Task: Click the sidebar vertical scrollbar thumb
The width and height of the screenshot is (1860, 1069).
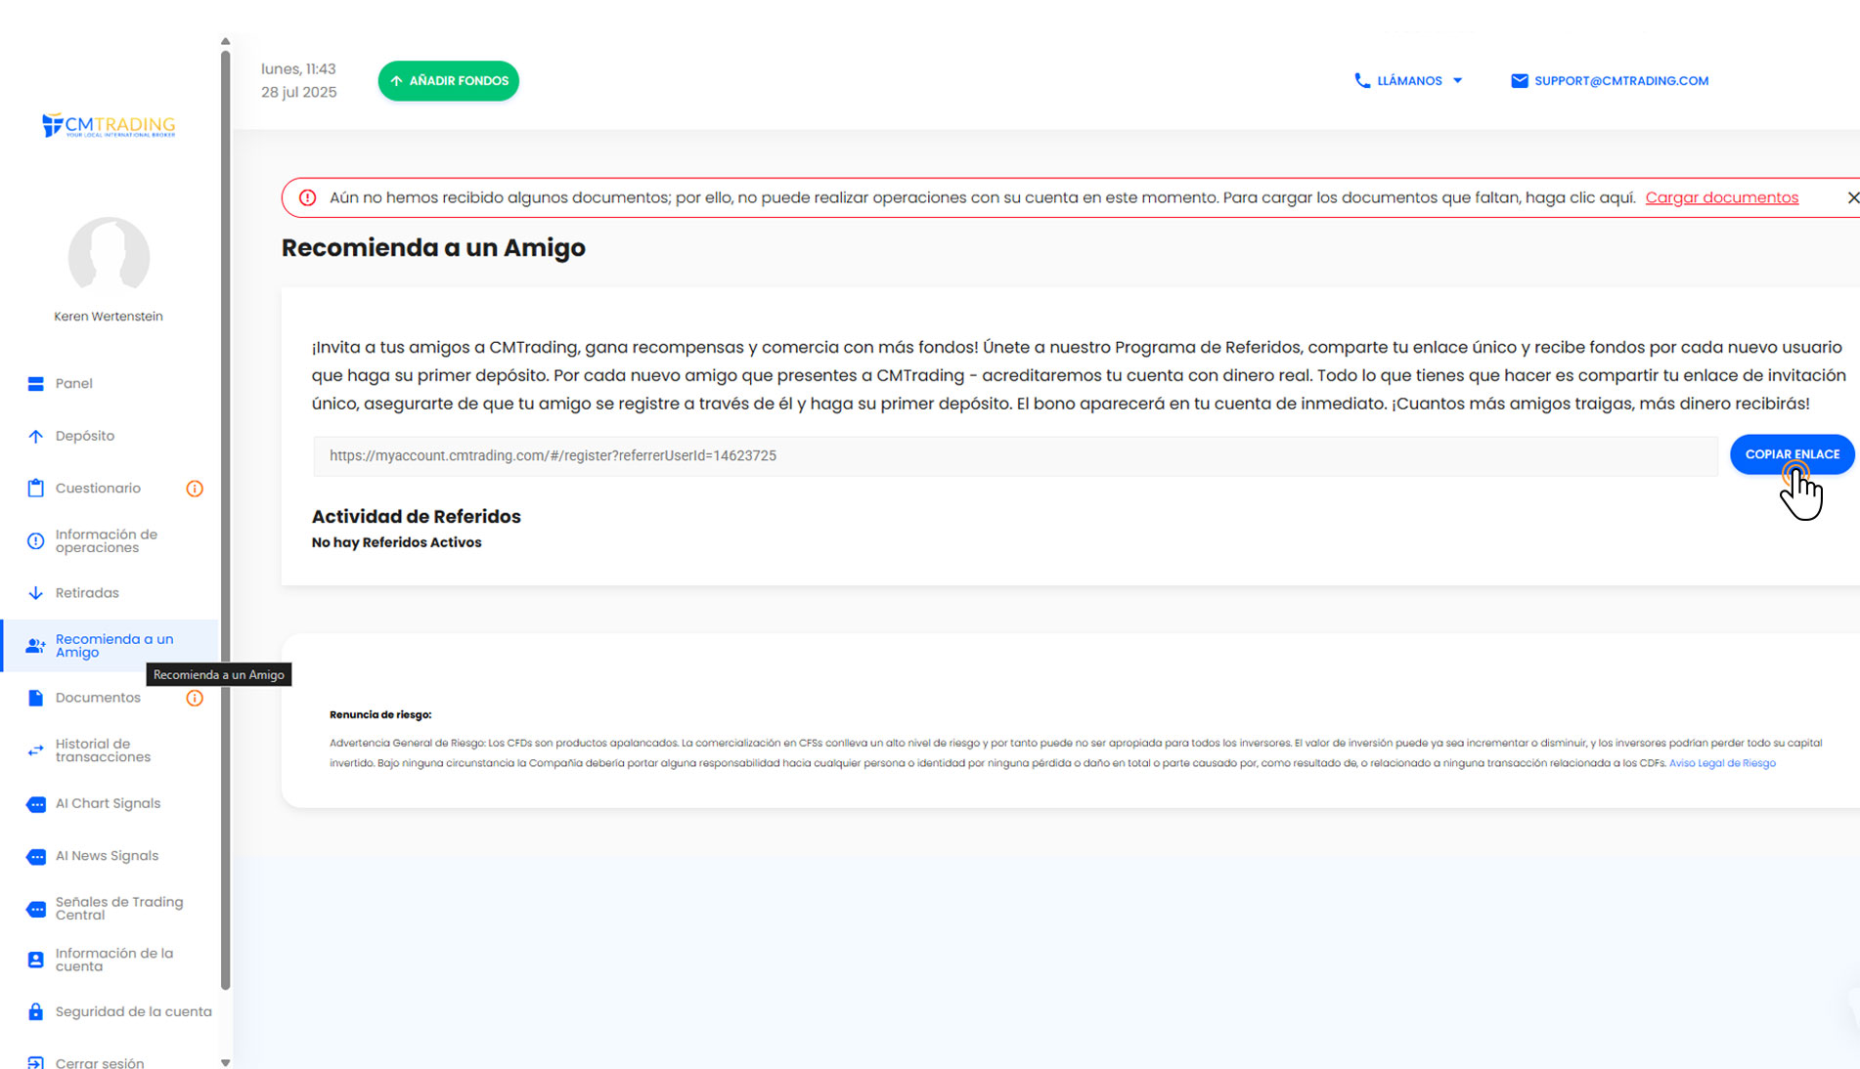Action: pyautogui.click(x=225, y=520)
